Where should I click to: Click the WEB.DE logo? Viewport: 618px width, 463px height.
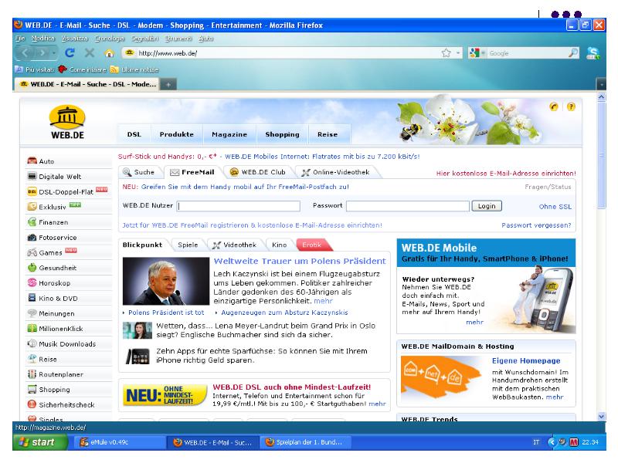pos(67,122)
